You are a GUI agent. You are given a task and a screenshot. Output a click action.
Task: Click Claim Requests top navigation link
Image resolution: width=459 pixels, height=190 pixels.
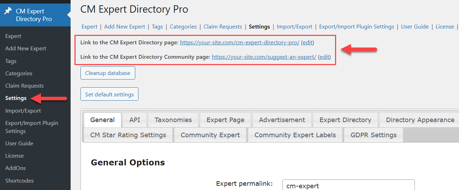[223, 27]
